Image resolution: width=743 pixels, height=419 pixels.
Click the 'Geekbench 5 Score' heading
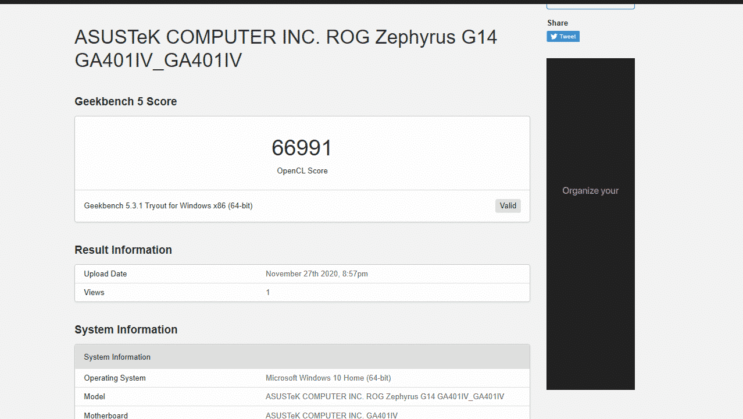(126, 101)
